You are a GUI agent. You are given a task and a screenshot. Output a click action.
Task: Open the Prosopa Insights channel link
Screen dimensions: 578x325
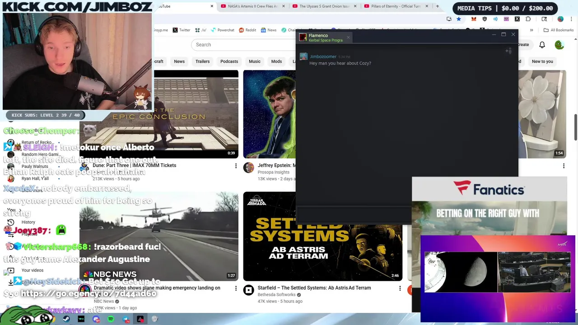coord(273,172)
